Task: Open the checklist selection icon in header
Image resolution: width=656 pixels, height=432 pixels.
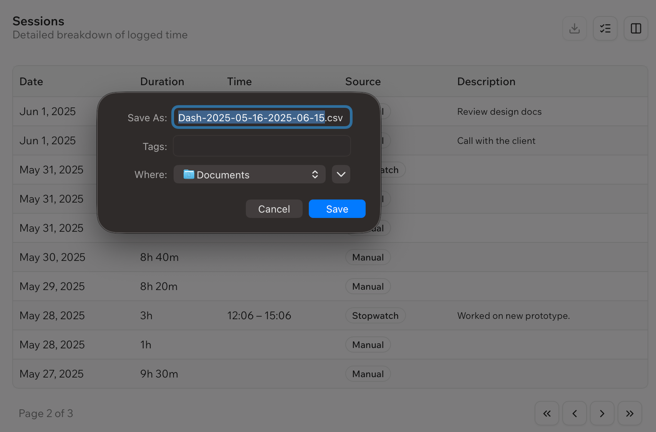Action: coord(605,28)
